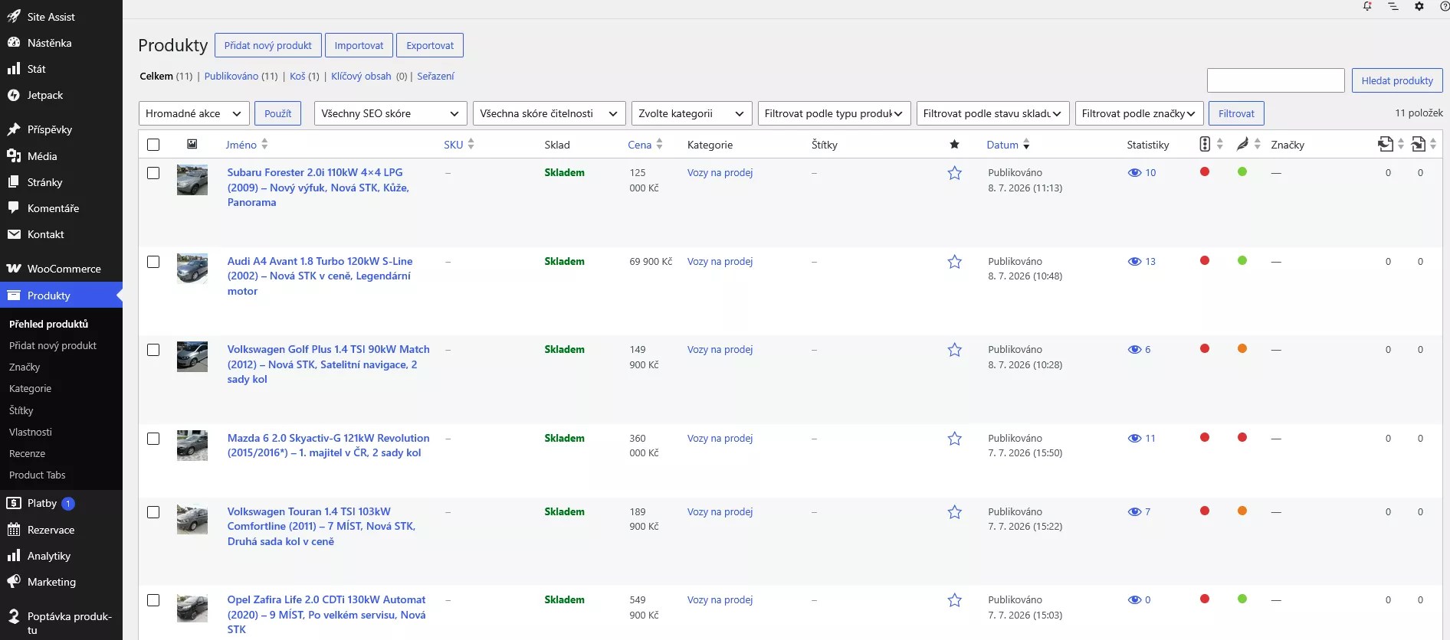This screenshot has height=640, width=1450.
Task: Open the Hromadné akce bulk actions dropdown
Action: pyautogui.click(x=194, y=113)
